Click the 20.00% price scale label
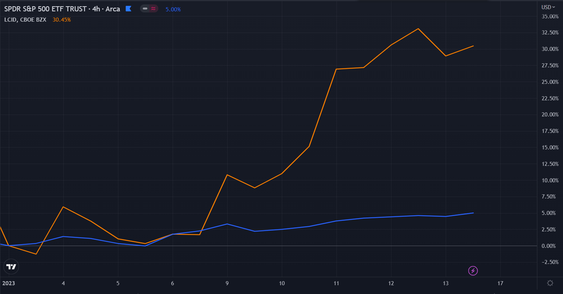This screenshot has width=563, height=294. pyautogui.click(x=549, y=115)
